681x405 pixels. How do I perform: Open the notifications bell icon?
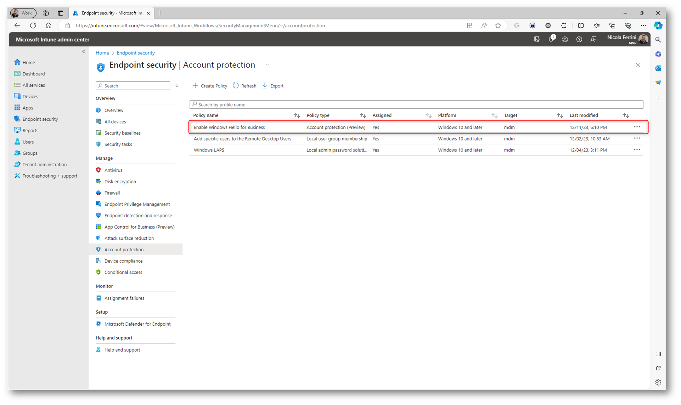[x=551, y=40]
